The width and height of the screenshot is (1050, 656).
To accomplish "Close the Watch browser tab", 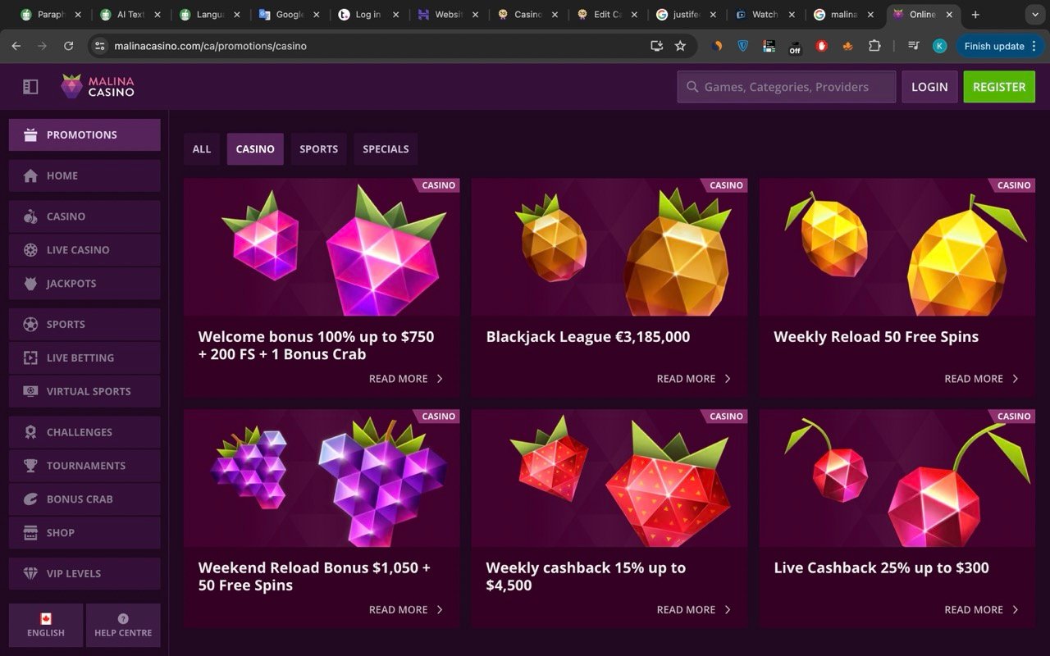I will [x=792, y=15].
